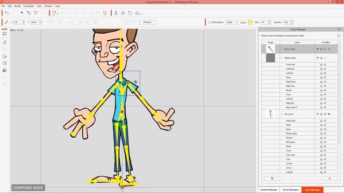Click the top icon in the left sidebar
Viewport: 344px width, 193px height.
pyautogui.click(x=5, y=34)
